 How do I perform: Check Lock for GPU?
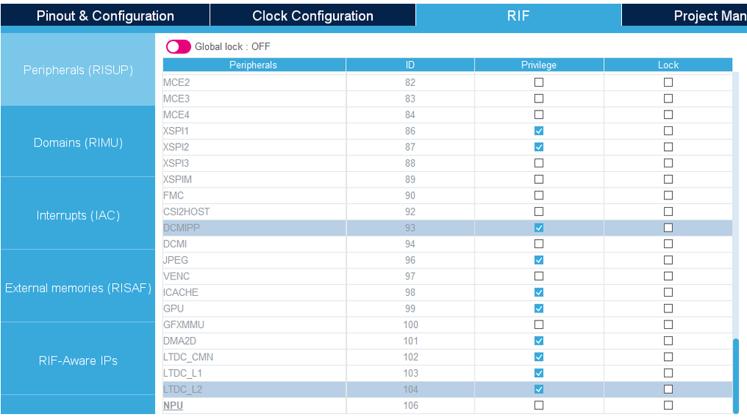(668, 309)
